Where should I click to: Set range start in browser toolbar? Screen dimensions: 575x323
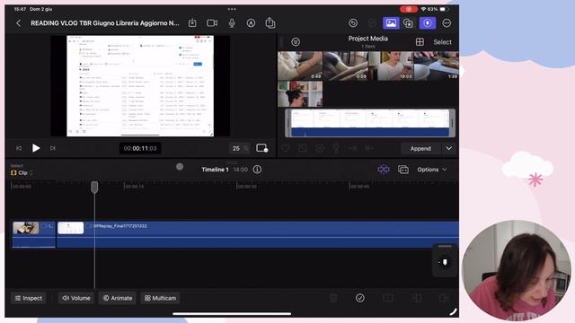(x=353, y=148)
